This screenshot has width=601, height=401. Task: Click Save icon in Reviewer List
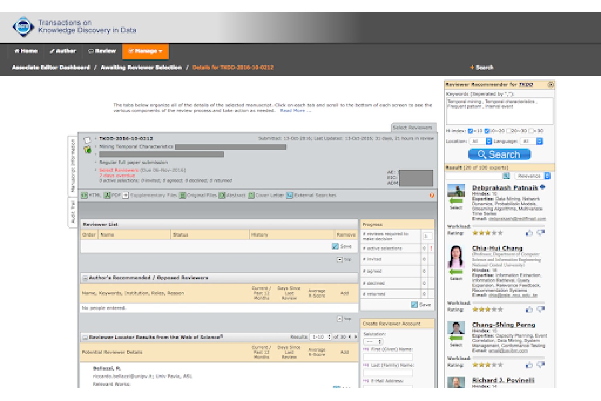click(x=335, y=246)
